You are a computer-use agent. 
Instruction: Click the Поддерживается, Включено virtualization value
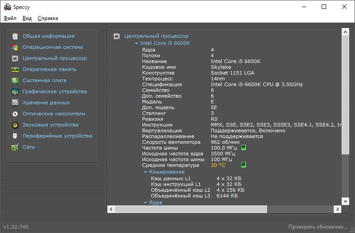[x=248, y=130]
